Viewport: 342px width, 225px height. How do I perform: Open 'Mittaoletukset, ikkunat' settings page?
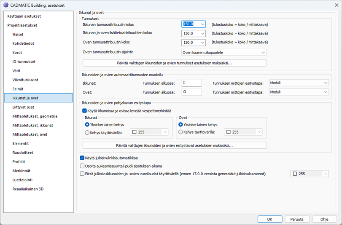(x=32, y=125)
